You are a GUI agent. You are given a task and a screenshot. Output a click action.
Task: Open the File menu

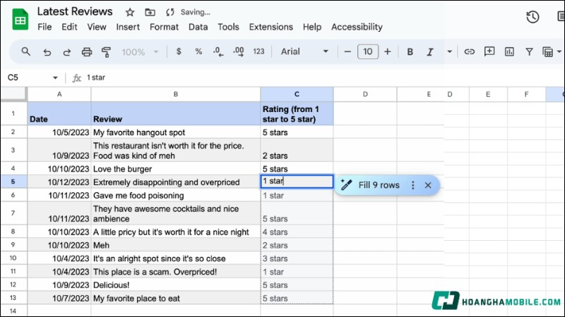pos(44,27)
